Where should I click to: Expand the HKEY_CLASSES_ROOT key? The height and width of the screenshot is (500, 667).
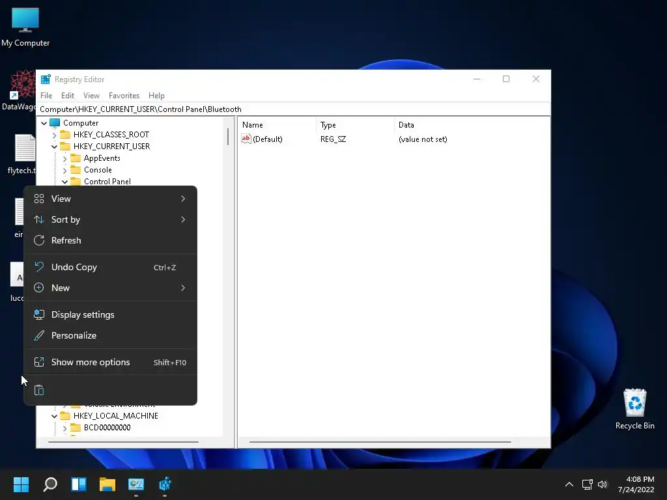point(54,135)
